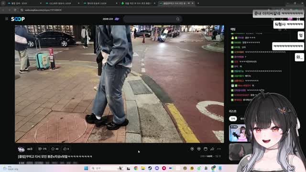This screenshot has width=306, height=172.
Task: Click the SOOP logo
Action: [18, 19]
